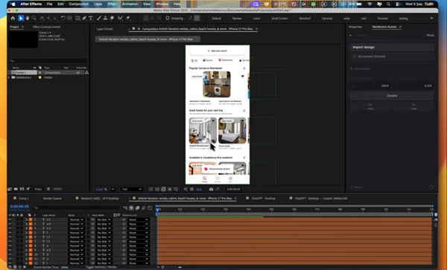Select the Brush tool

[99, 18]
